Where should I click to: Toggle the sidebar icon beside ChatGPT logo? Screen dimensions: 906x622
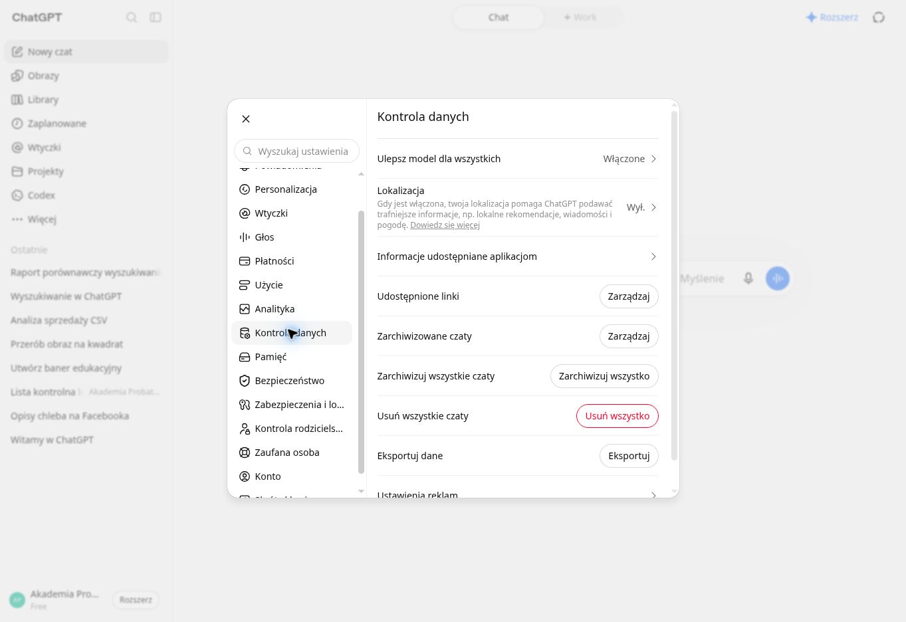156,17
